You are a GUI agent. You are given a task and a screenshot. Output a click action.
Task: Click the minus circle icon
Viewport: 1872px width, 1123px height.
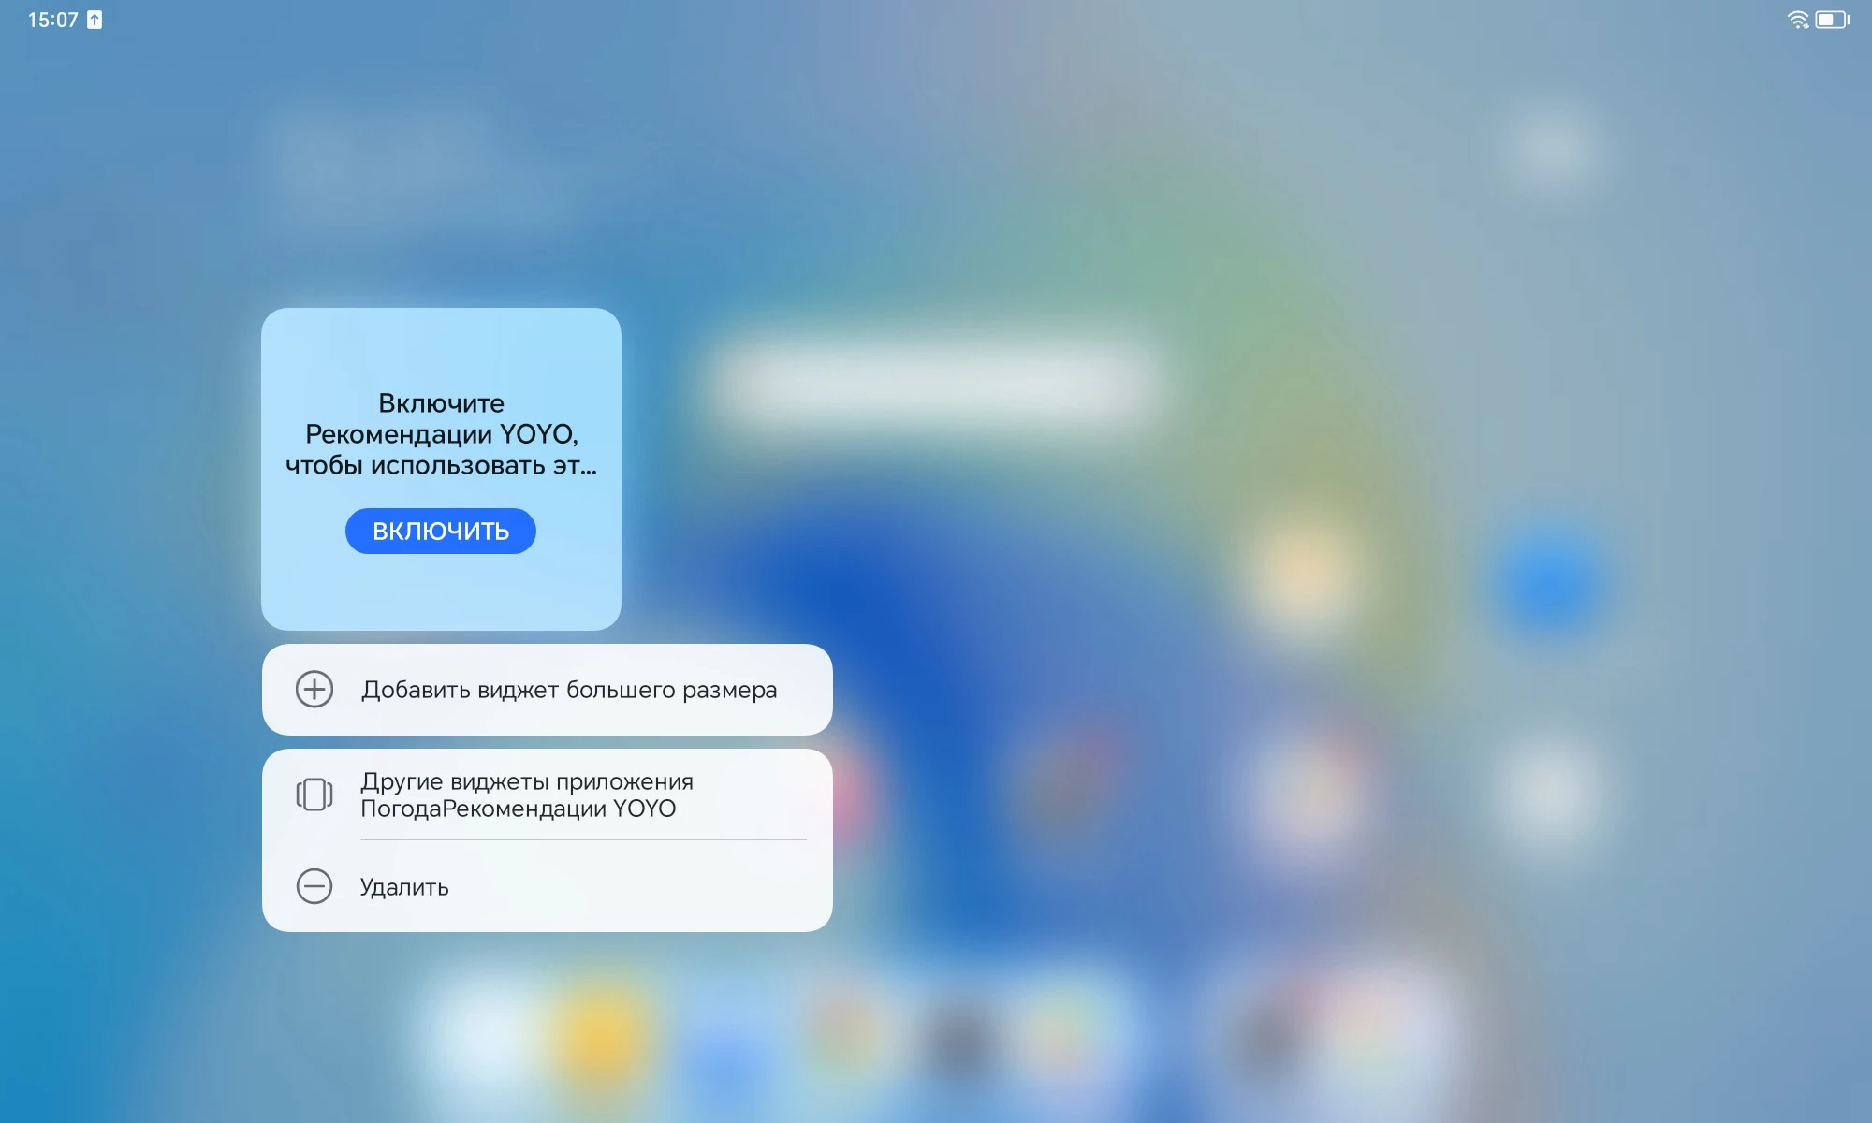[x=314, y=886]
